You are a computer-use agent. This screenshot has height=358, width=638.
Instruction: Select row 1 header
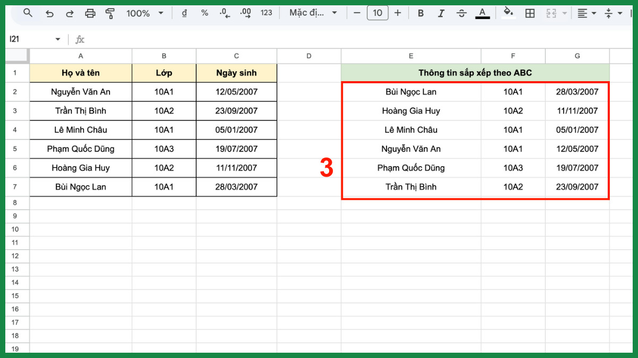[x=18, y=73]
